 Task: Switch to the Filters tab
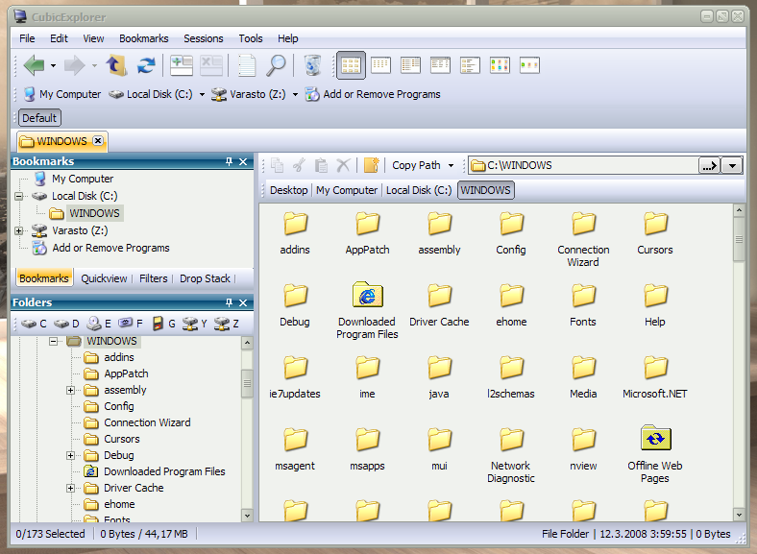tap(153, 278)
